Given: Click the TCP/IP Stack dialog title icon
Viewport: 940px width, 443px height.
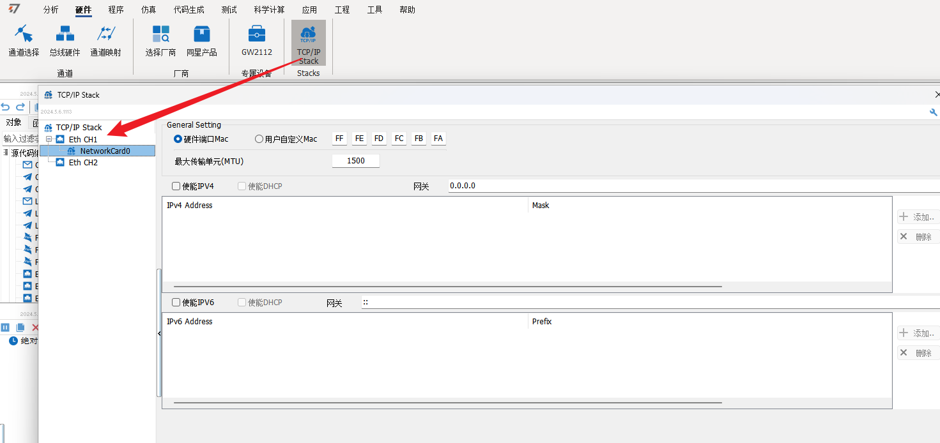Looking at the screenshot, I should pos(49,94).
